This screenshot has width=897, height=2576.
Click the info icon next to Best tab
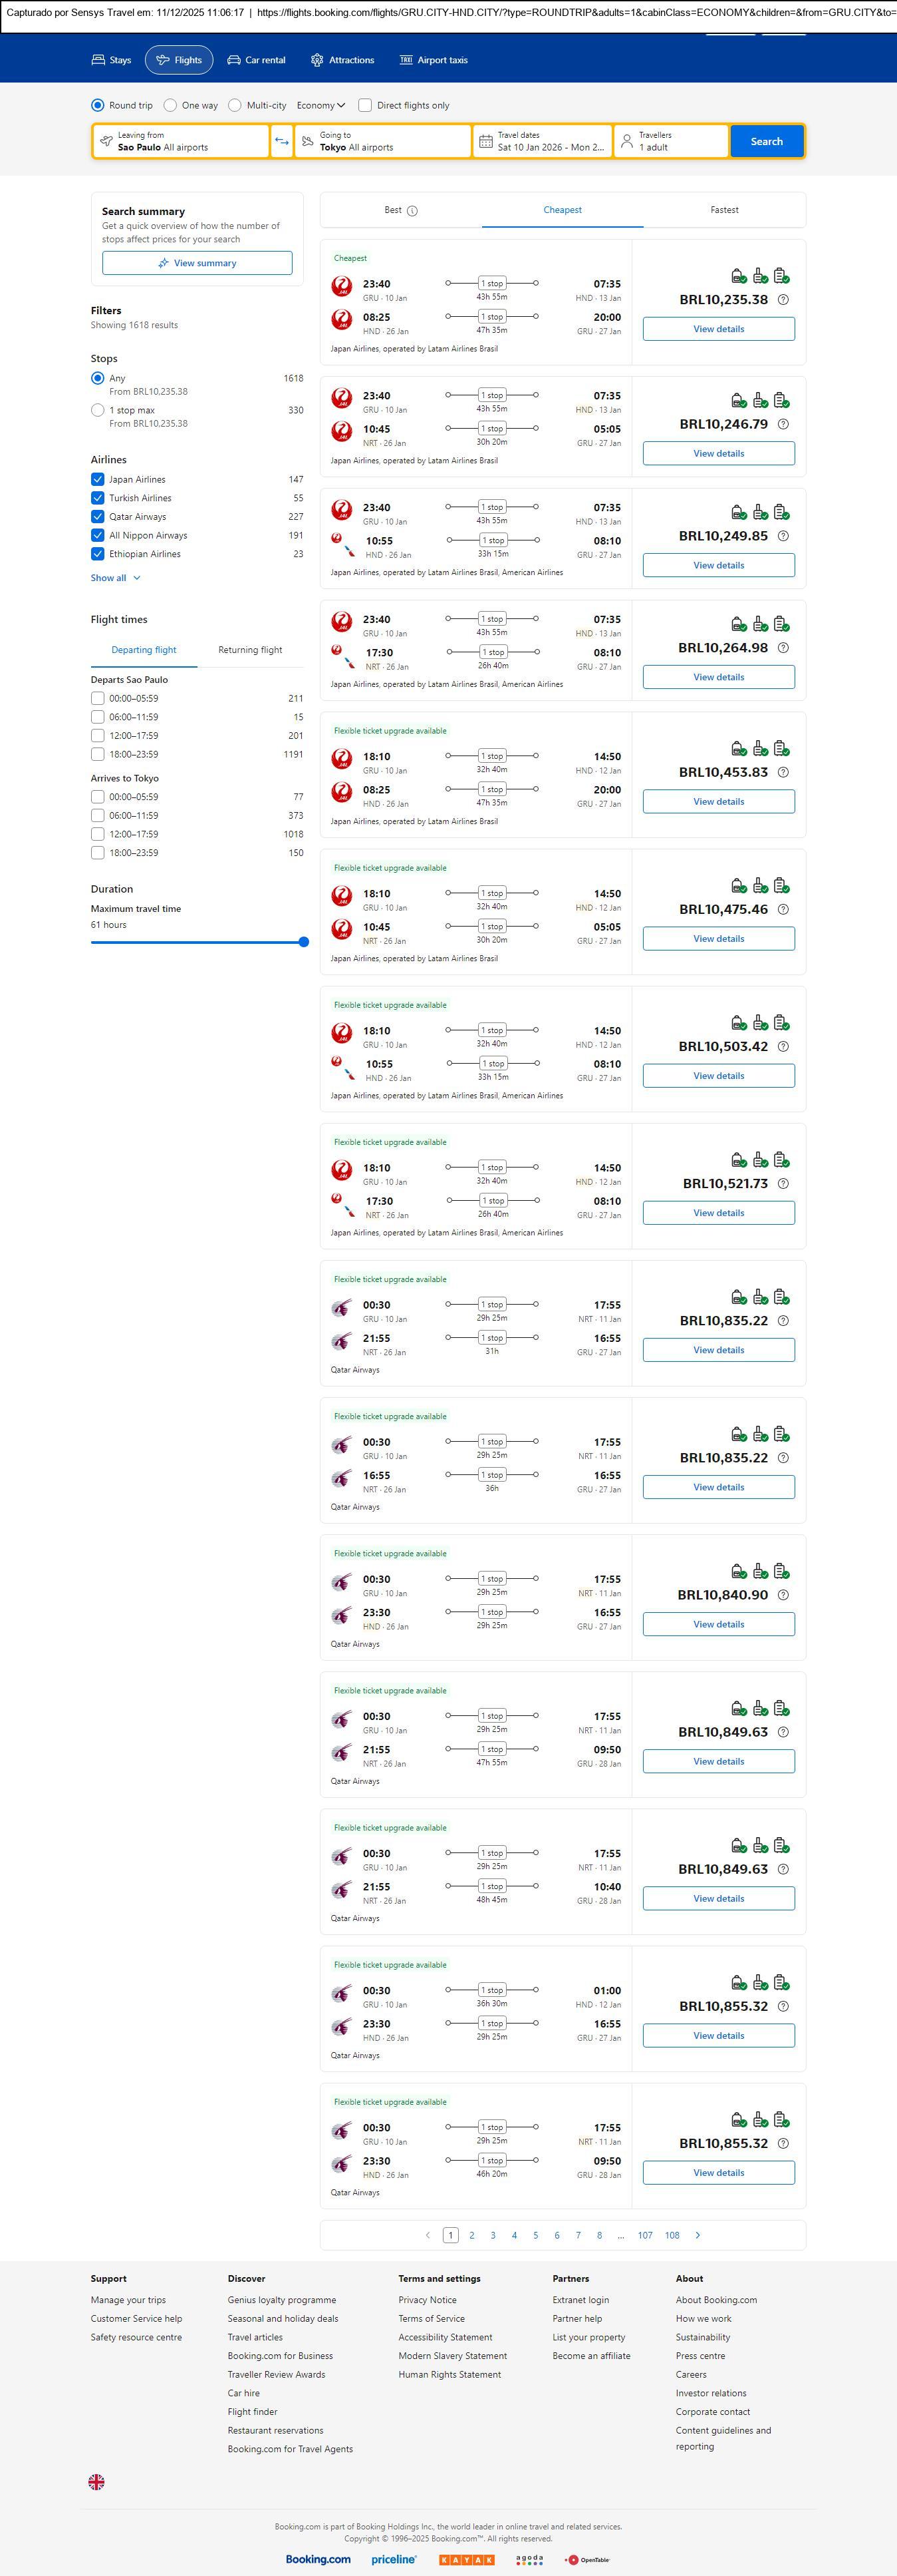tap(412, 211)
